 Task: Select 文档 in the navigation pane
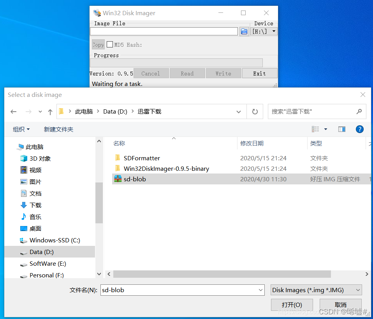[35, 193]
